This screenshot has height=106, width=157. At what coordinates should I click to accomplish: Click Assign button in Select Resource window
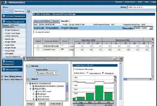30,104
